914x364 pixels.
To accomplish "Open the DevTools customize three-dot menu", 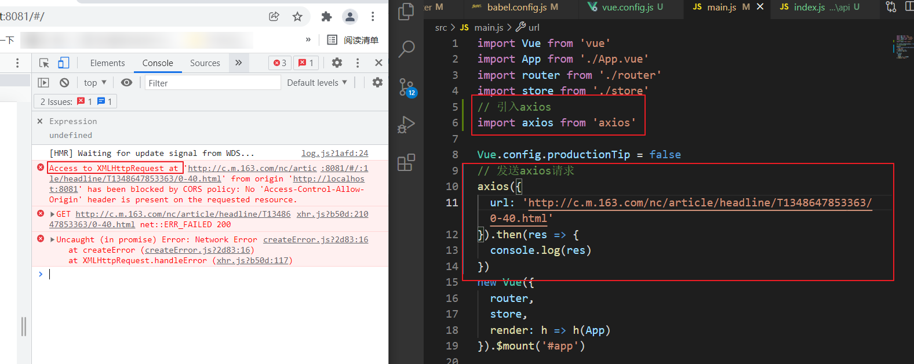I will point(358,63).
